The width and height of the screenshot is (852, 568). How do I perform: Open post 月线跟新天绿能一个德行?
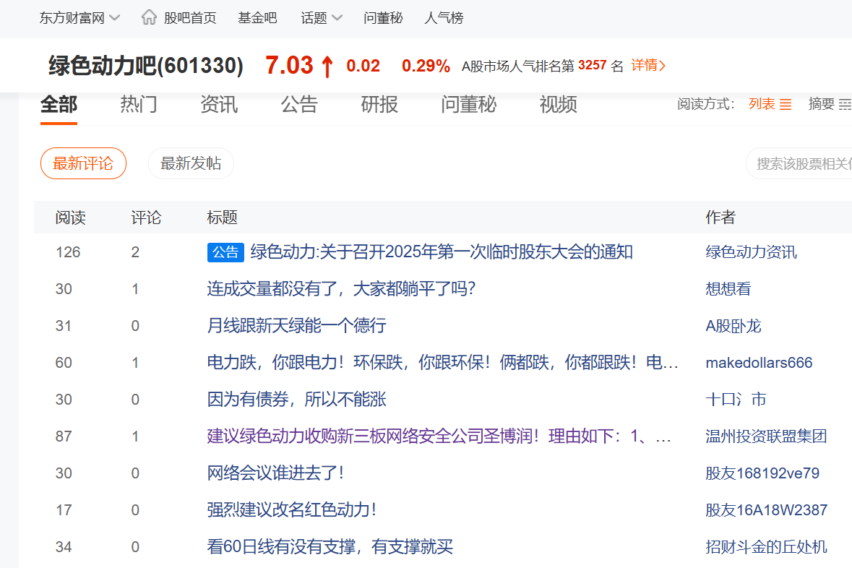[297, 326]
